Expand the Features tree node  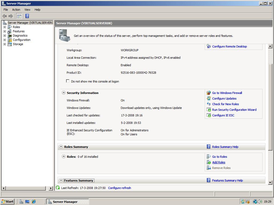tap(5, 31)
